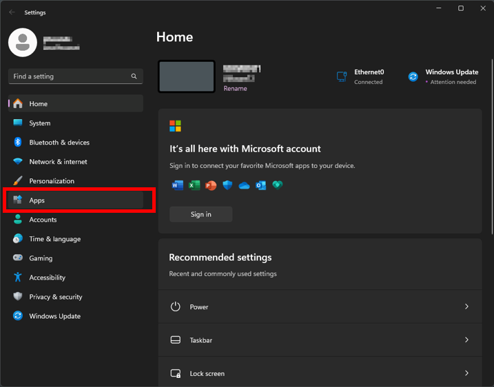Click the Find a setting search box
Screen dimensions: 494x387
pyautogui.click(x=69, y=76)
